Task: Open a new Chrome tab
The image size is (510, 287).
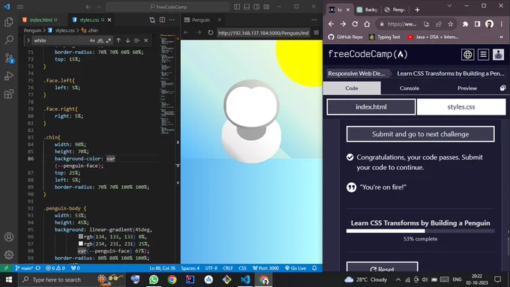Action: (x=417, y=10)
